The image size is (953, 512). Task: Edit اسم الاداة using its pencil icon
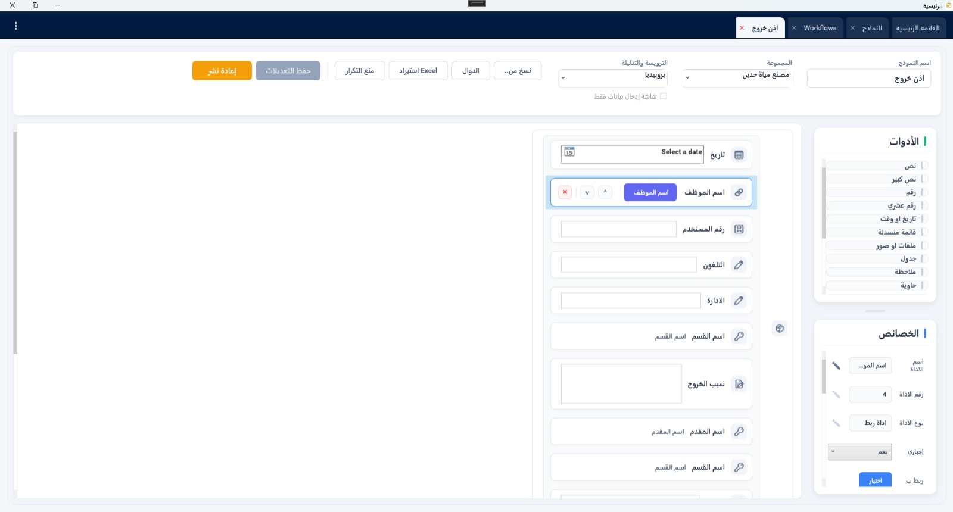coord(836,366)
